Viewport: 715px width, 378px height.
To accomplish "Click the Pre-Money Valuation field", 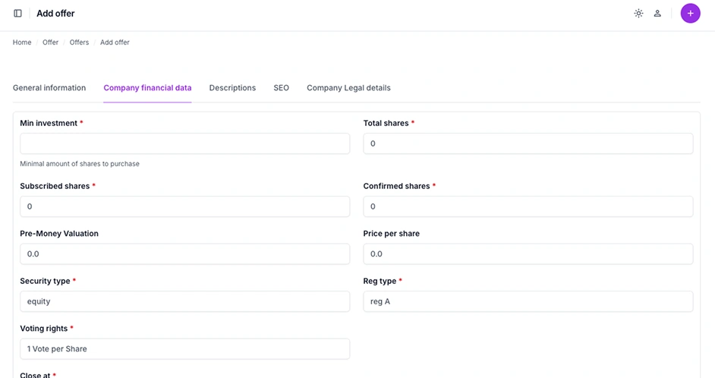I will point(184,254).
